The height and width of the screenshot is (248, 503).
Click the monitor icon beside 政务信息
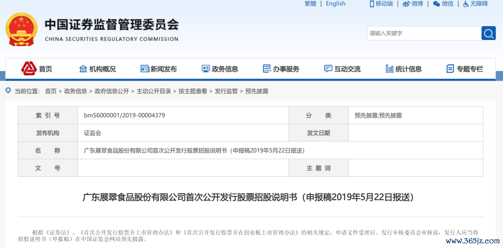(206, 68)
